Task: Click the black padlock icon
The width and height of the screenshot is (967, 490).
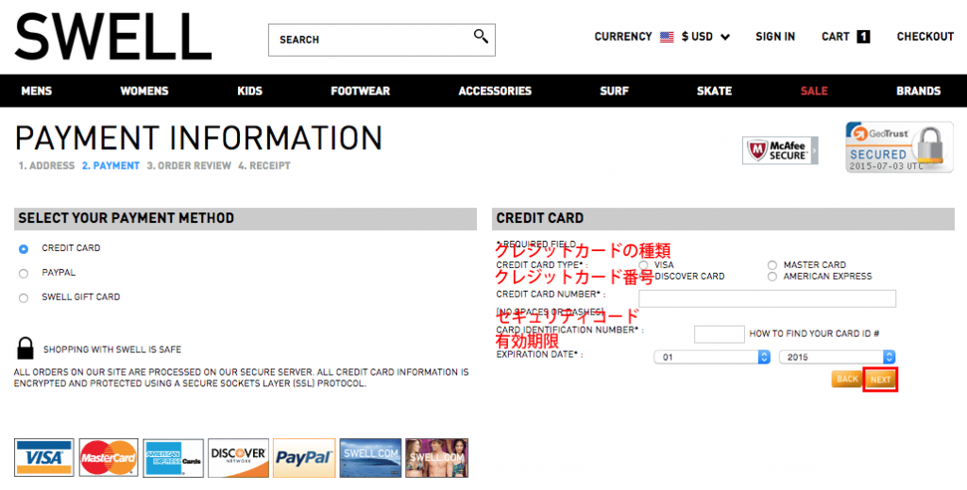Action: [25, 348]
